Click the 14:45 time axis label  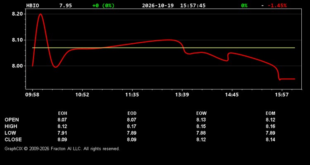coord(232,94)
